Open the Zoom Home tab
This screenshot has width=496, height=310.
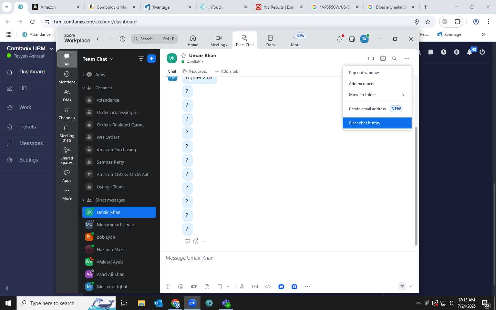coord(193,41)
